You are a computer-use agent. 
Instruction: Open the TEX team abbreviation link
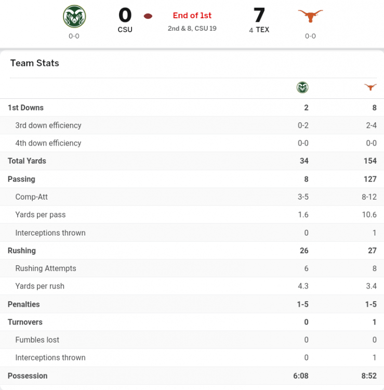click(262, 30)
